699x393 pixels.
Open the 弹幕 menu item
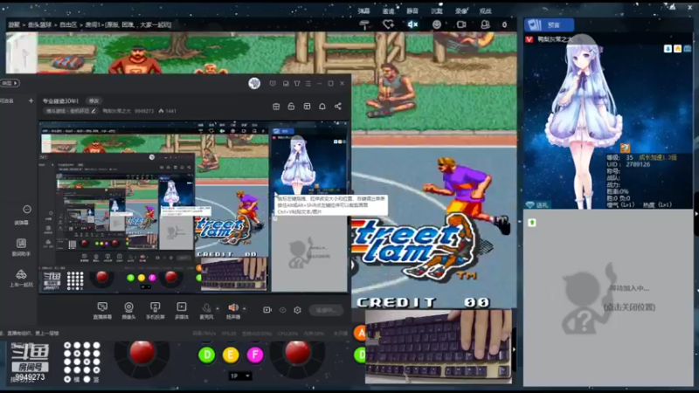pyautogui.click(x=364, y=10)
